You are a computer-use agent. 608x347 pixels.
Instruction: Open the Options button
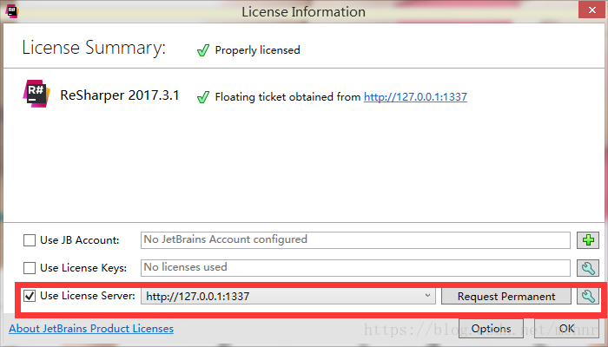click(491, 329)
